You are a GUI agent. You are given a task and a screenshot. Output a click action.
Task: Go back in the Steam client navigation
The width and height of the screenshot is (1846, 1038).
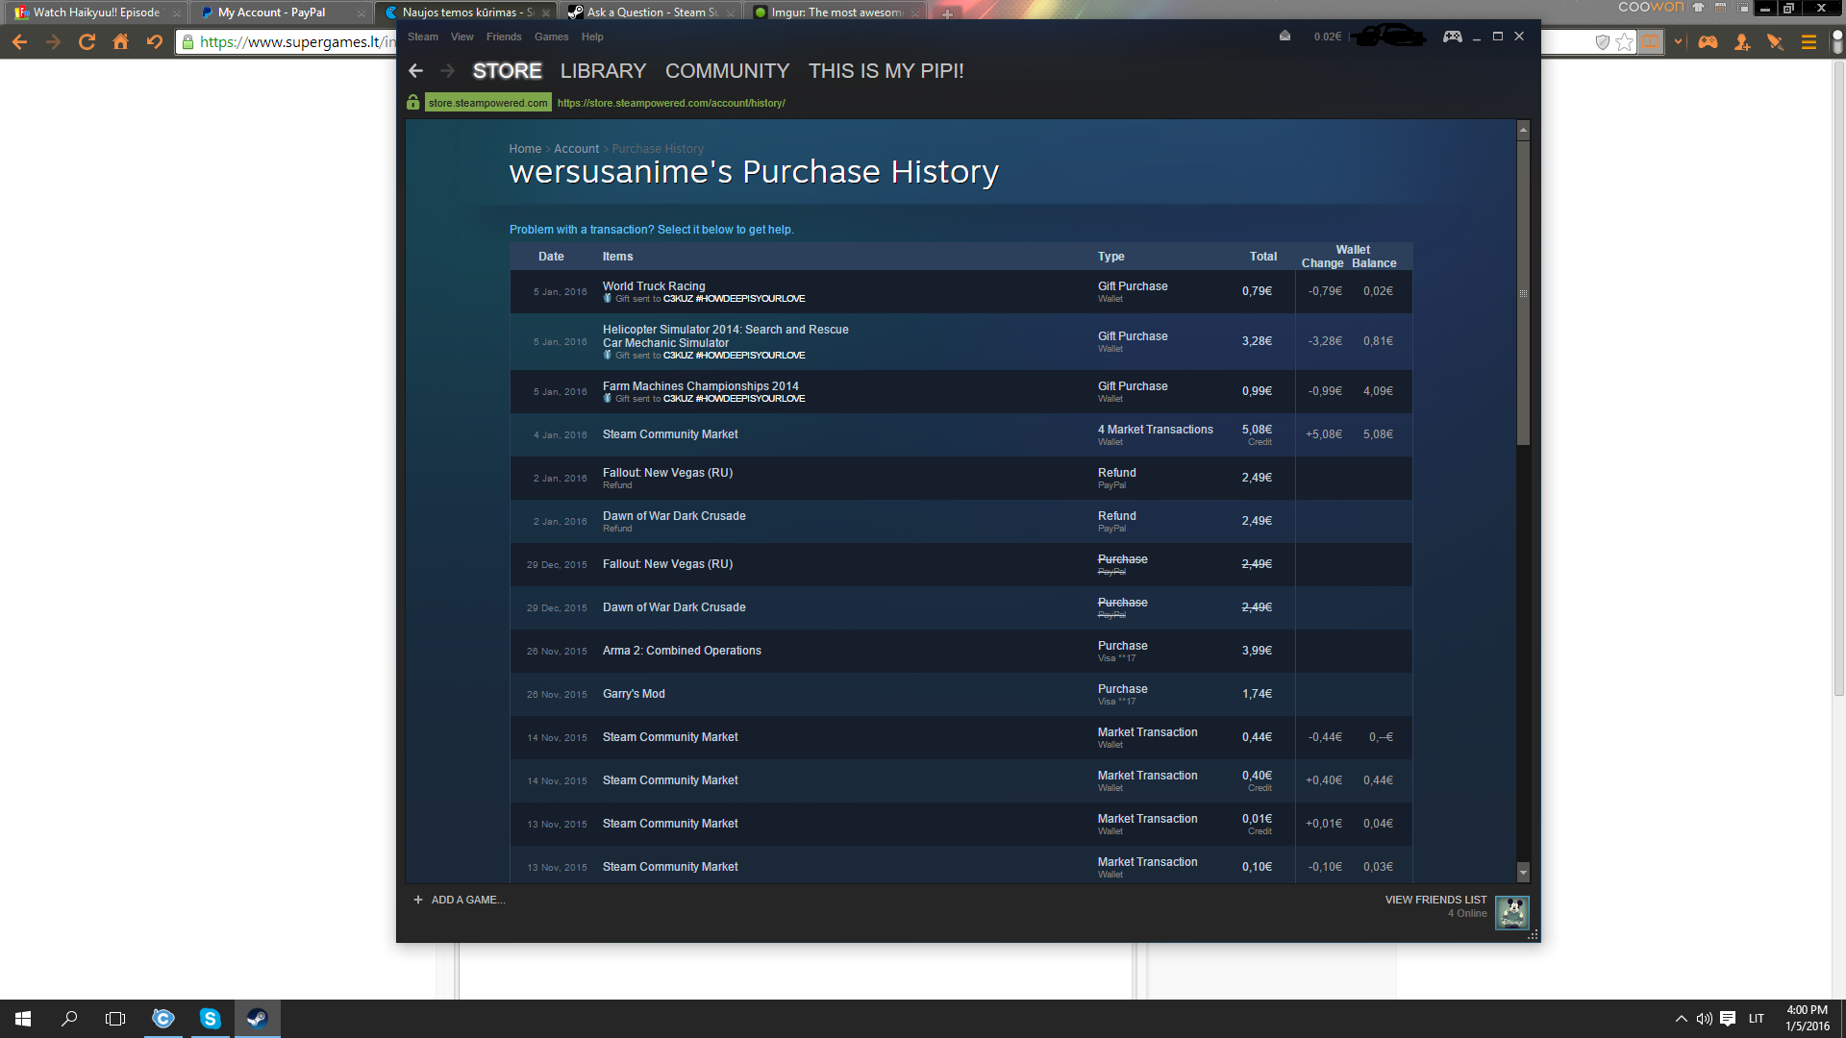415,71
